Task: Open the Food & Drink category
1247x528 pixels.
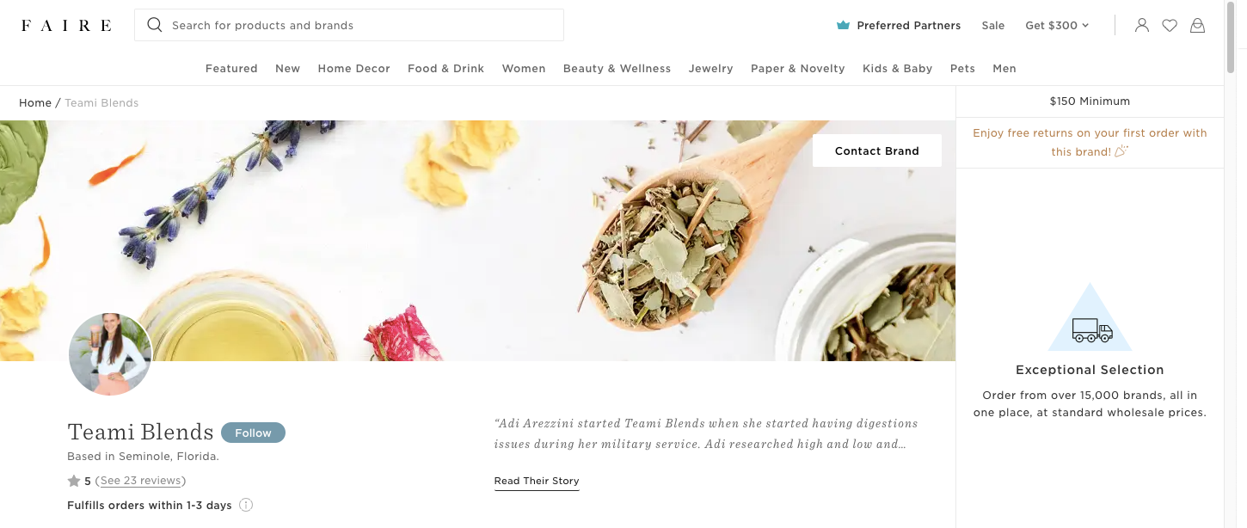Action: (x=445, y=69)
